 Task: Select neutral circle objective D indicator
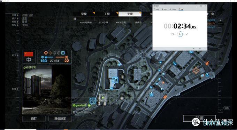[x=59, y=53]
